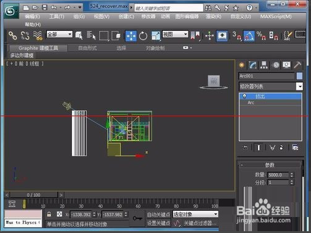
Task: Open the reference coordinate system dropdown
Action: click(x=175, y=34)
